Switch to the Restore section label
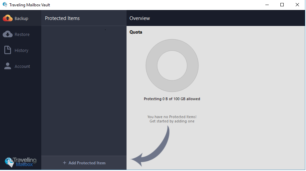This screenshot has height=171, width=306. pos(22,35)
